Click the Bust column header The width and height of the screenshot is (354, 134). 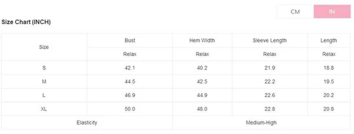(130, 40)
